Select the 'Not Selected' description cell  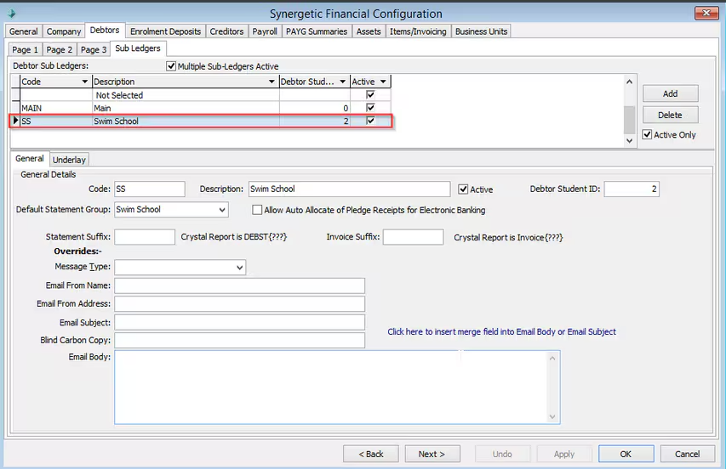186,95
